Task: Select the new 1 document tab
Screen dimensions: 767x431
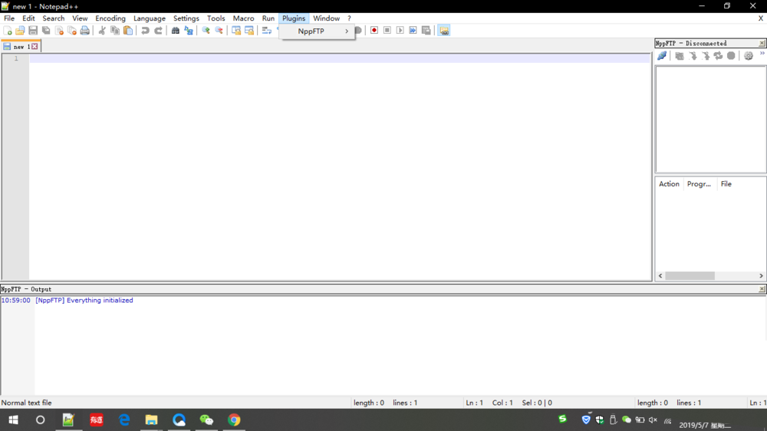Action: tap(19, 47)
